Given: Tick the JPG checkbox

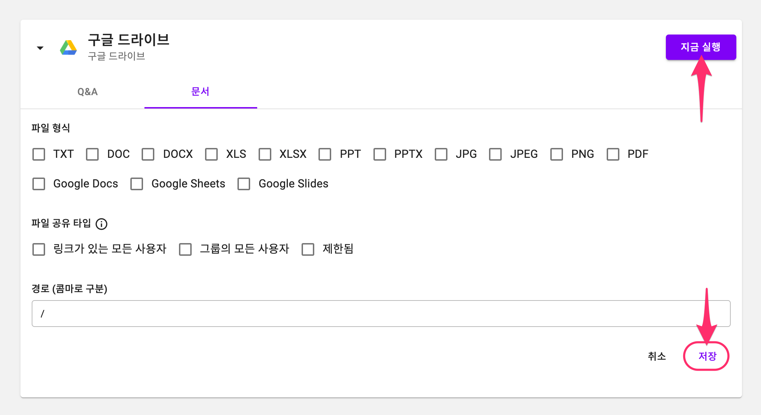Looking at the screenshot, I should 441,154.
